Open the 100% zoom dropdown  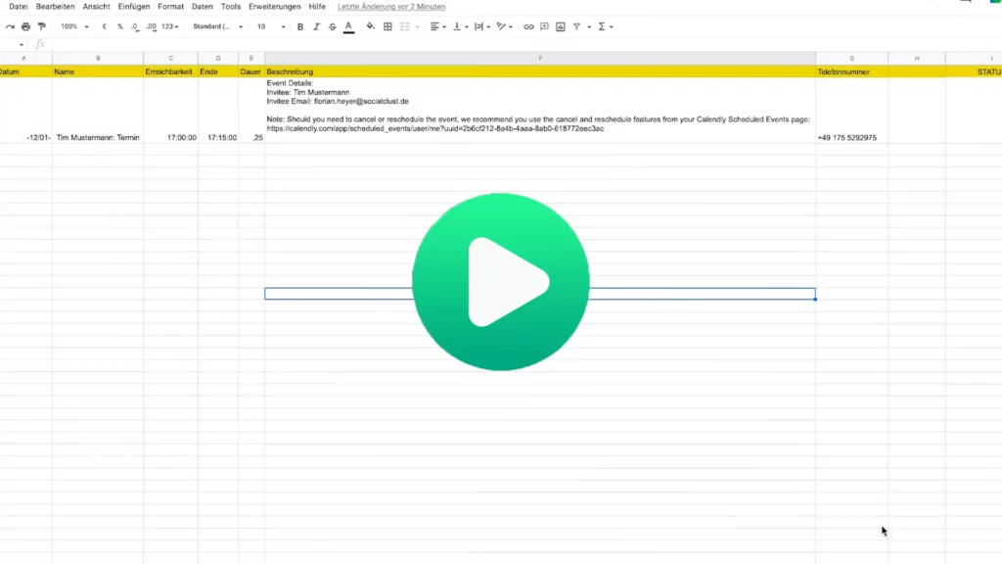point(73,26)
